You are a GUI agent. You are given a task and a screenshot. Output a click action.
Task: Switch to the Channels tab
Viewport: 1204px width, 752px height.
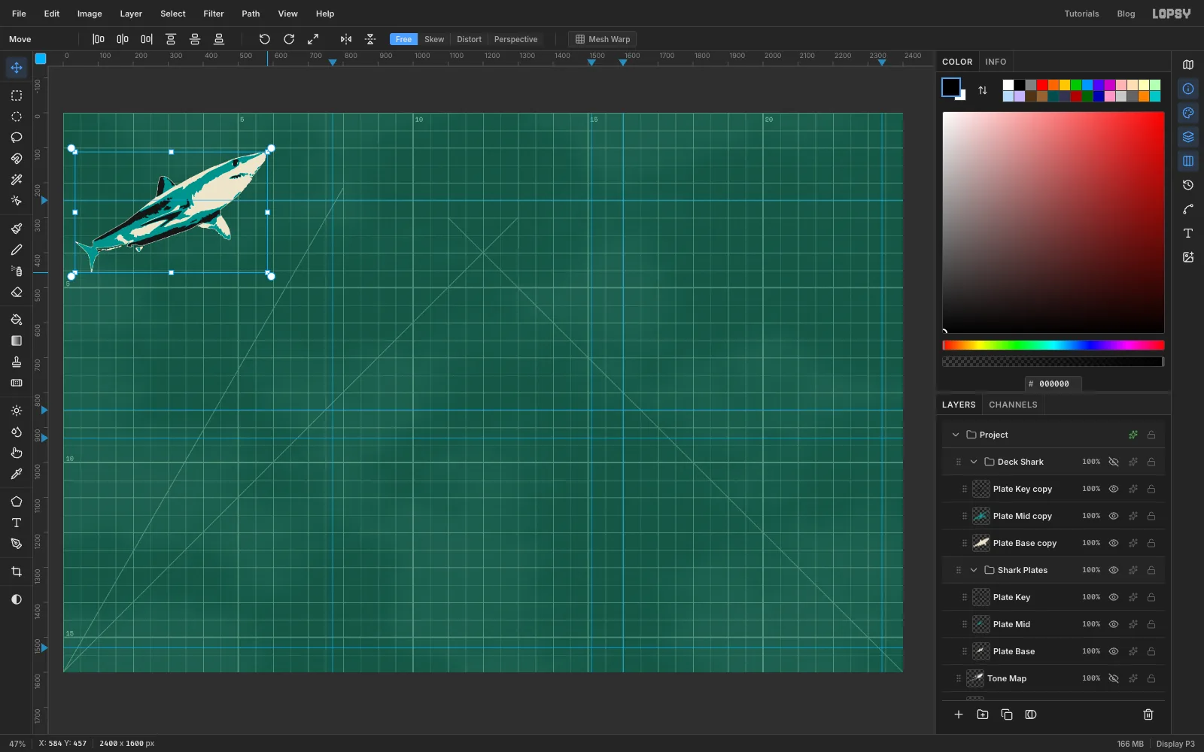pyautogui.click(x=1013, y=405)
